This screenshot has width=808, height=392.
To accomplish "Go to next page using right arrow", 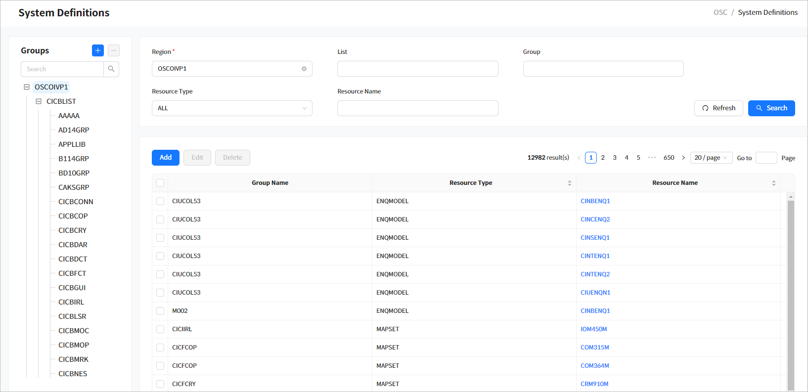I will point(683,158).
